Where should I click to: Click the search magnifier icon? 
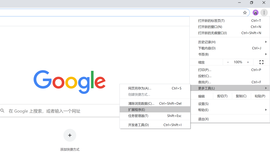coord(2,110)
